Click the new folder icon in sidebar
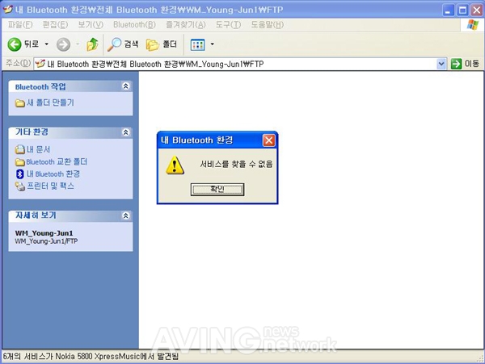The height and width of the screenshot is (364, 485). point(20,103)
